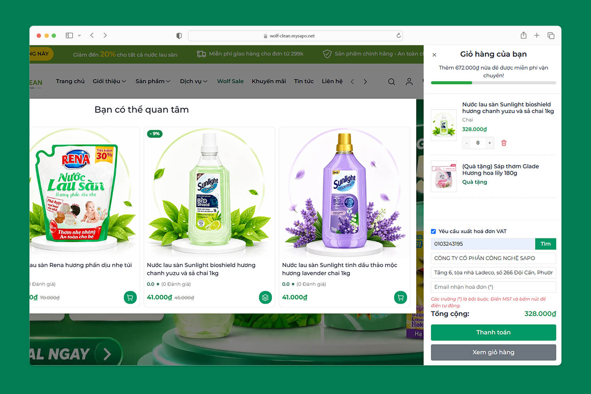The height and width of the screenshot is (394, 591).
Task: Open Sunlight tinh dầu thảo mộc lavender title
Action: click(x=340, y=269)
